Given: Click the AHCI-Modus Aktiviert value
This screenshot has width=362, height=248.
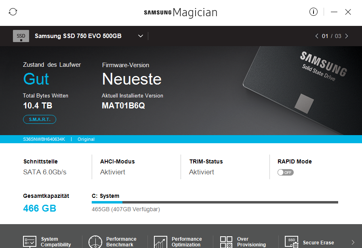Looking at the screenshot, I should pyautogui.click(x=112, y=172).
